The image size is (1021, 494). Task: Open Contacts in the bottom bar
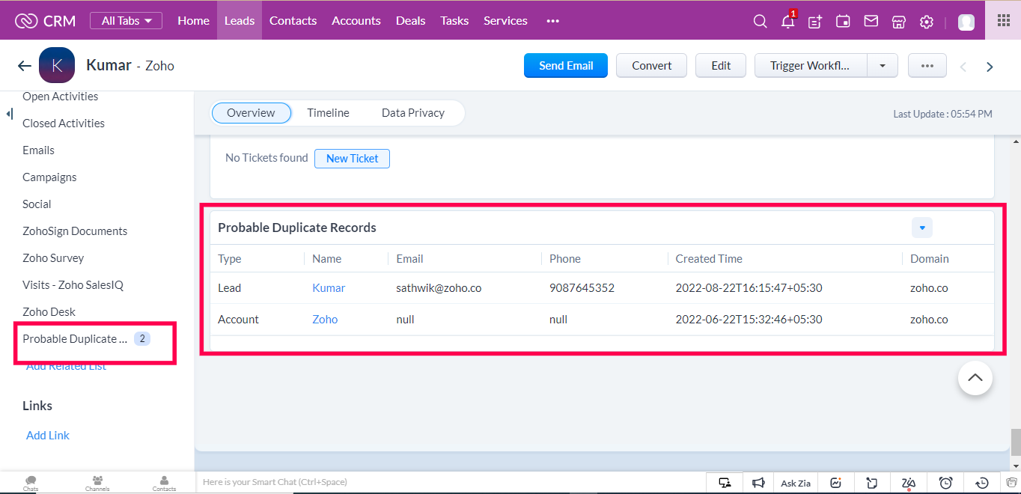[x=164, y=483]
